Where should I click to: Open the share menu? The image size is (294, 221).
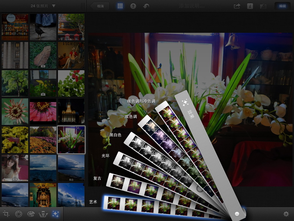[x=237, y=6]
